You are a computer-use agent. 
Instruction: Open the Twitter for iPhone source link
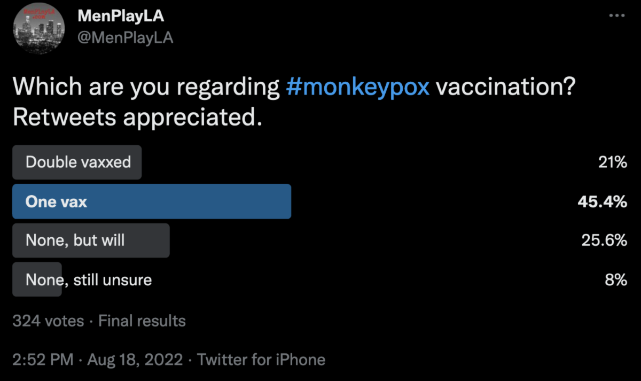[261, 359]
